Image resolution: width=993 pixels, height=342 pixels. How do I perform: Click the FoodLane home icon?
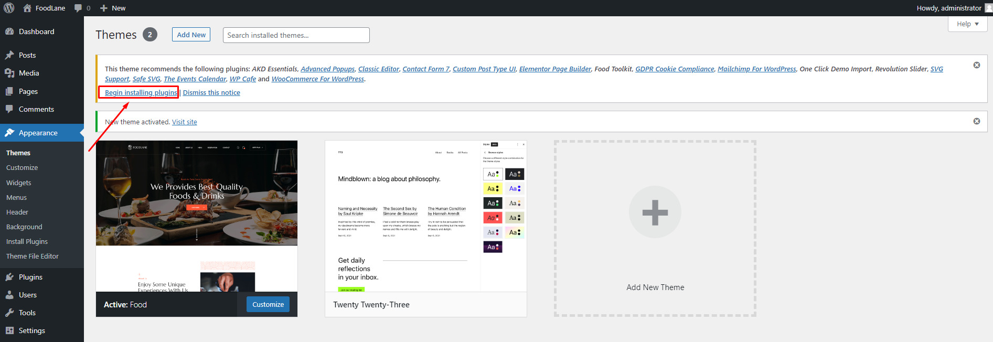[27, 8]
